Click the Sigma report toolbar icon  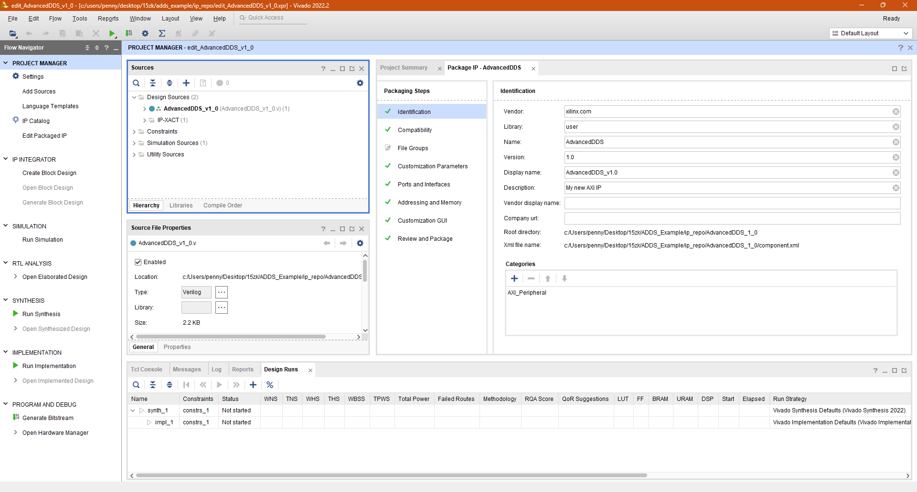tap(162, 33)
